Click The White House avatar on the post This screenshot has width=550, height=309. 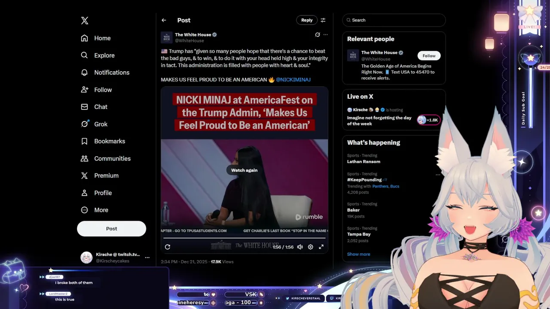point(167,37)
